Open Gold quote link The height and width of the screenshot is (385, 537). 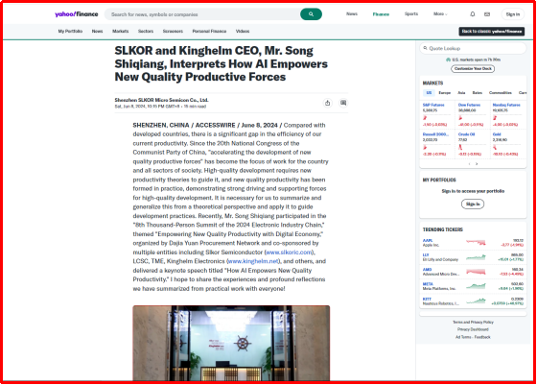(497, 134)
